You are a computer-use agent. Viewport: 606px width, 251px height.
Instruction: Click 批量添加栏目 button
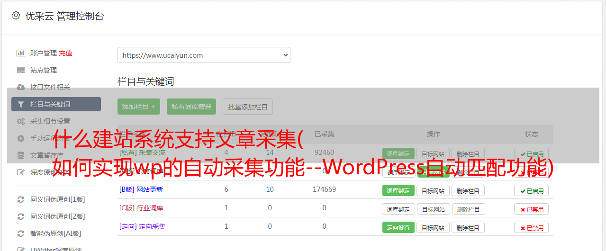click(x=248, y=107)
